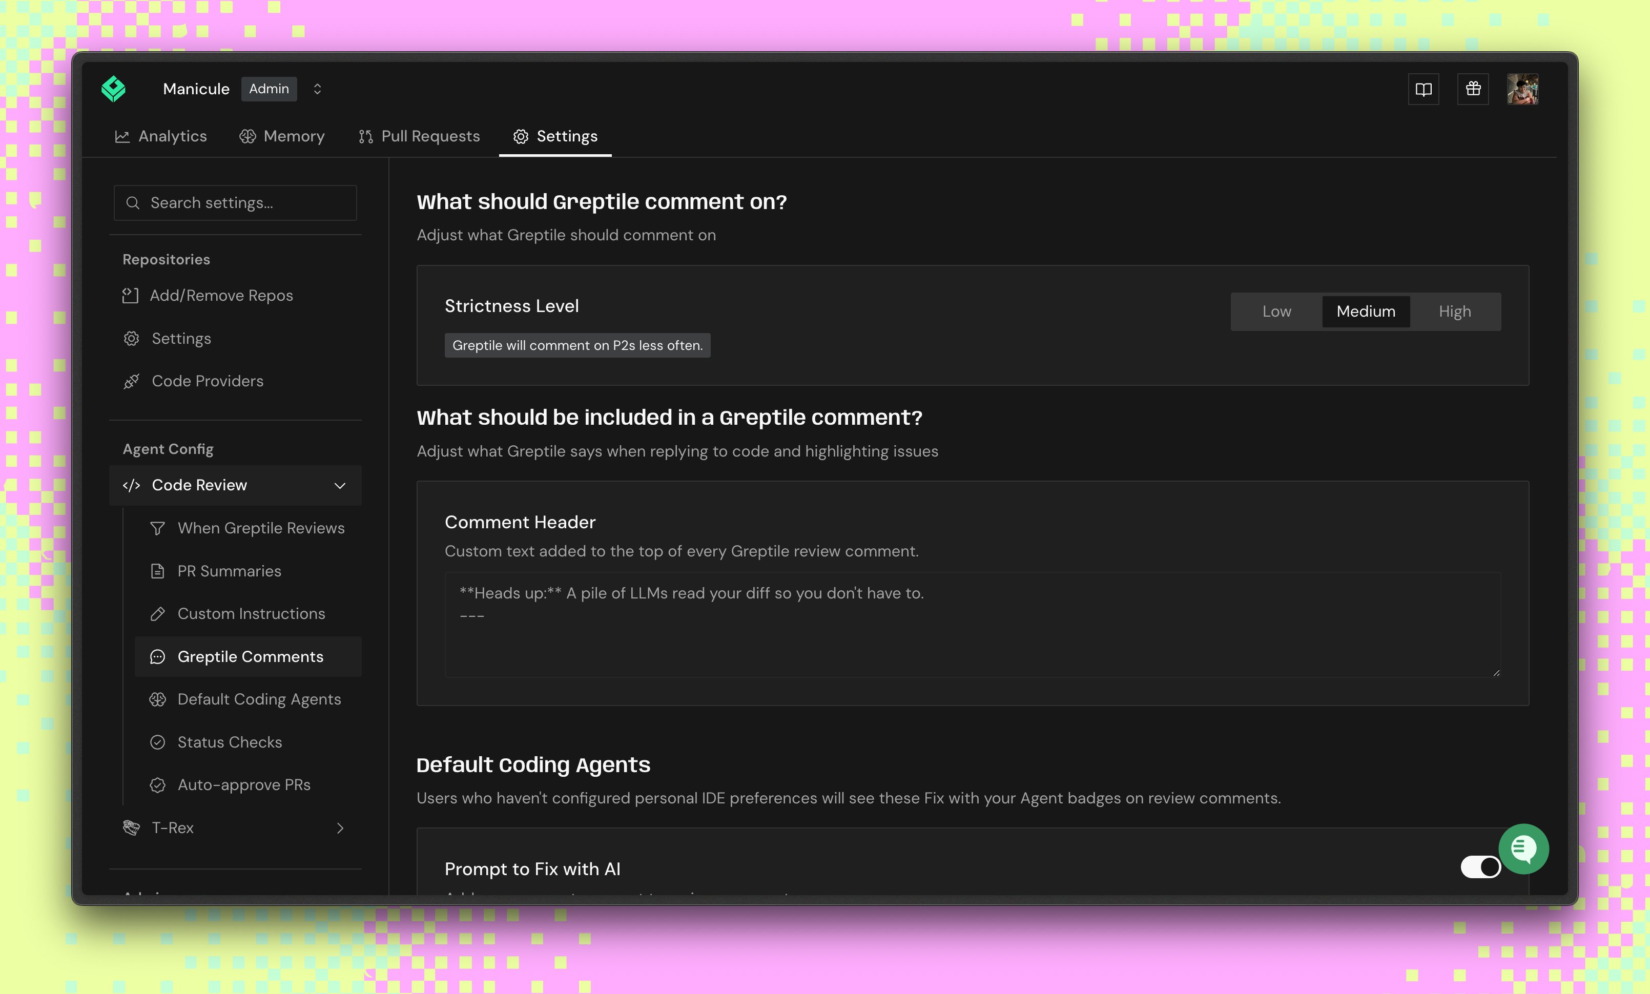Click the Settings tab gear icon
Viewport: 1650px width, 994px height.
521,137
